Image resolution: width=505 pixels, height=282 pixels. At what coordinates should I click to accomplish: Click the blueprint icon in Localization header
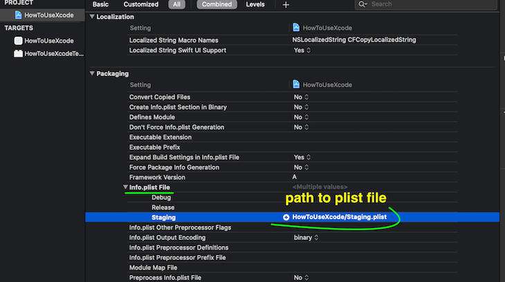point(296,28)
